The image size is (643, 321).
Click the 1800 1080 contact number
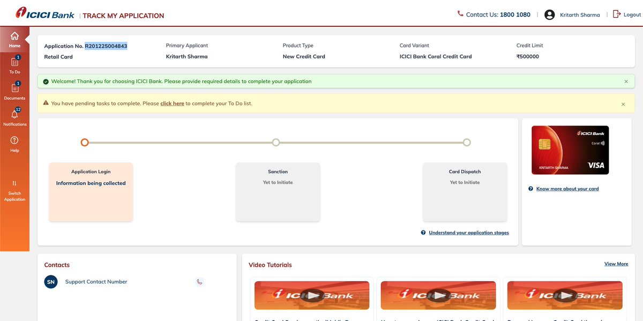pos(515,14)
